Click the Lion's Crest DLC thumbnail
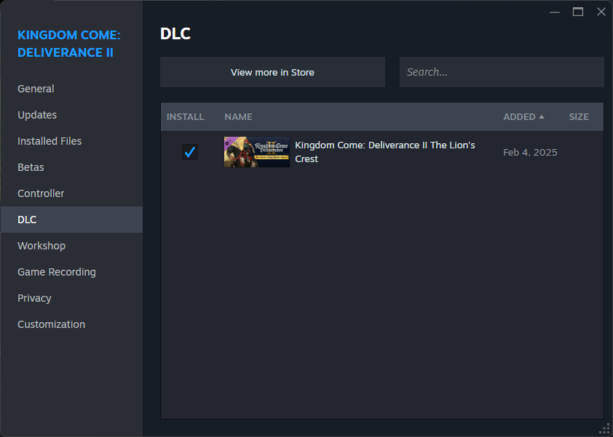The width and height of the screenshot is (613, 437). pyautogui.click(x=256, y=152)
